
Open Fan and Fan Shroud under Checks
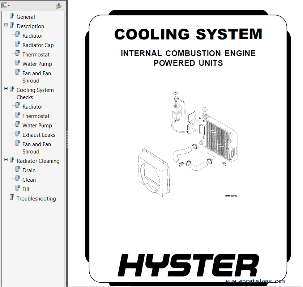[37, 148]
